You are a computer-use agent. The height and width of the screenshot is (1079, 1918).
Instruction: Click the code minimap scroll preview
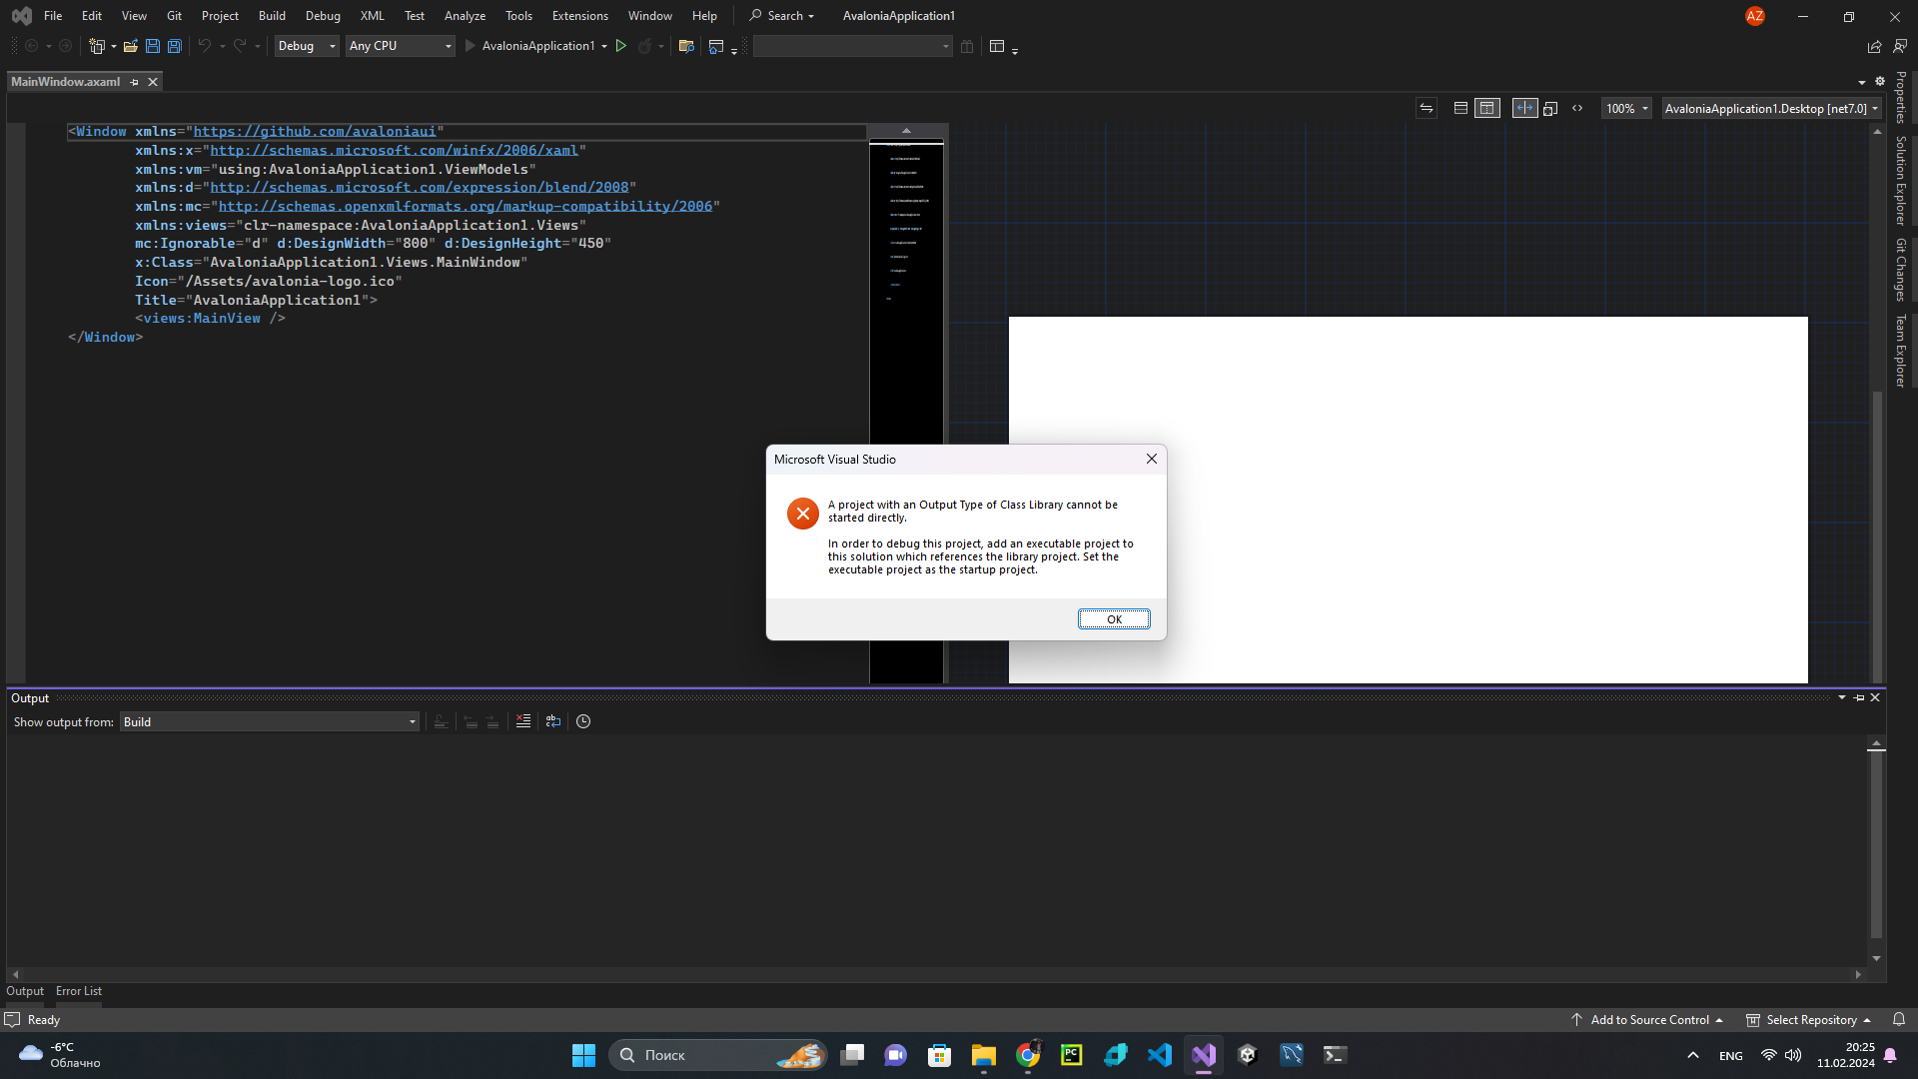pyautogui.click(x=906, y=412)
